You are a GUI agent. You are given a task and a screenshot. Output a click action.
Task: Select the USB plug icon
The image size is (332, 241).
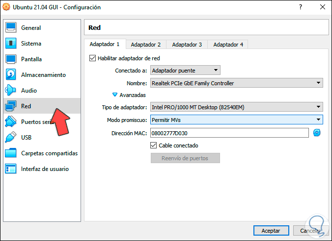[x=11, y=138]
